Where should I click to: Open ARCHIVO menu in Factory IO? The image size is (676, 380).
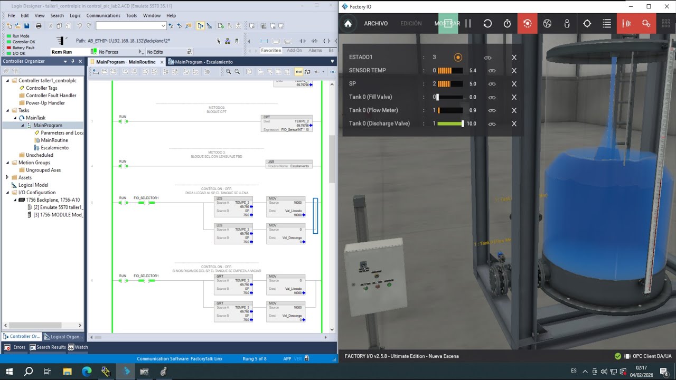click(375, 23)
